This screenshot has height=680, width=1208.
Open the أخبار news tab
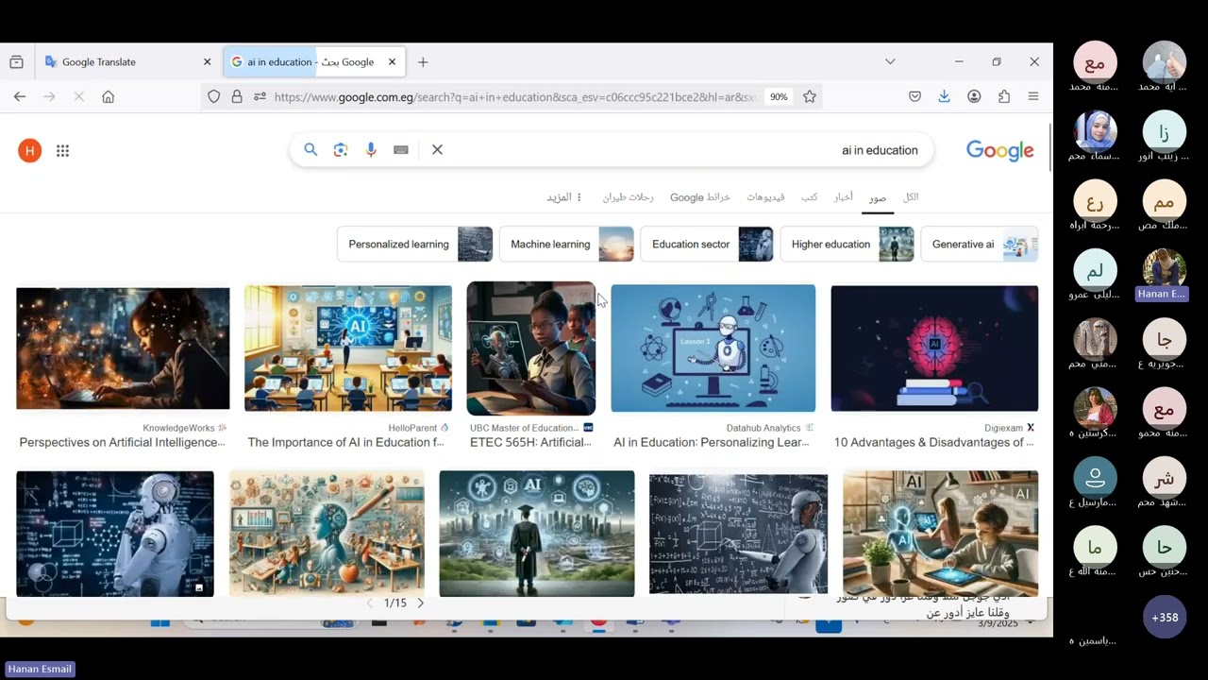click(844, 197)
